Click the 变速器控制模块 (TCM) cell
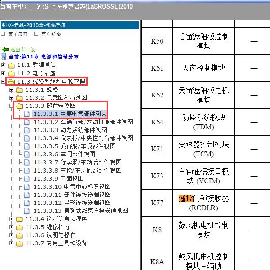The height and width of the screenshot is (270, 270). (x=203, y=149)
